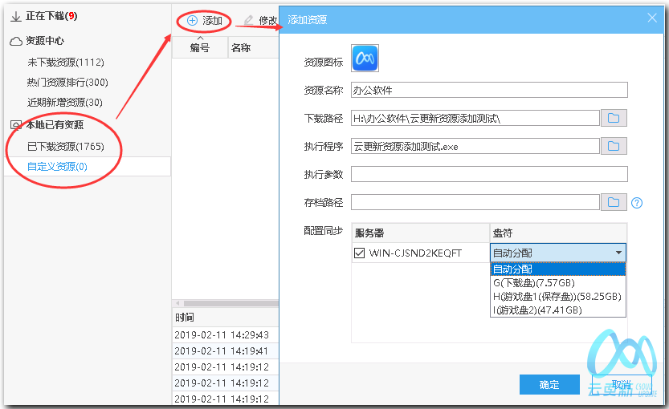The height and width of the screenshot is (409, 669).
Task: Click the 时间 column header
Action: click(x=226, y=318)
